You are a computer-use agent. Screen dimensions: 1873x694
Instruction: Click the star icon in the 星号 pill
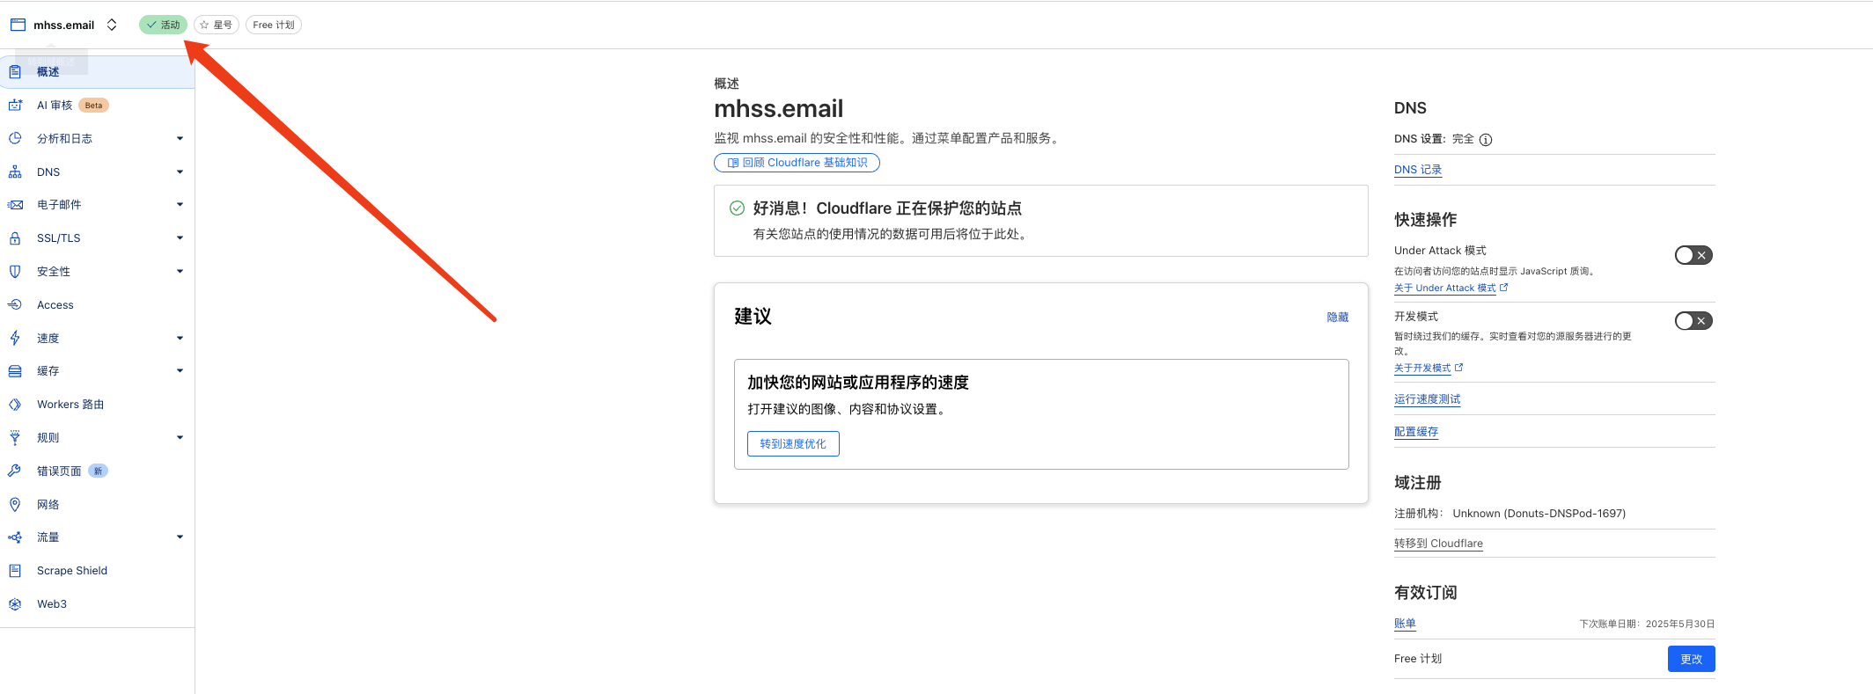(x=204, y=25)
